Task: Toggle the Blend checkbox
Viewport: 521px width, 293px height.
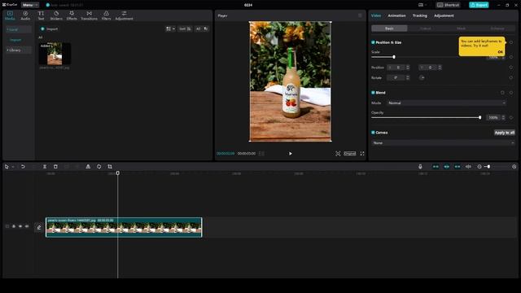Action: (373, 93)
